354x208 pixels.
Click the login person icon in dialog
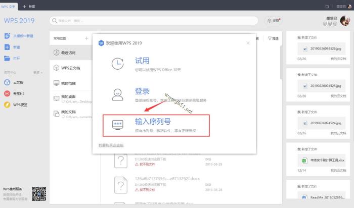pos(118,94)
